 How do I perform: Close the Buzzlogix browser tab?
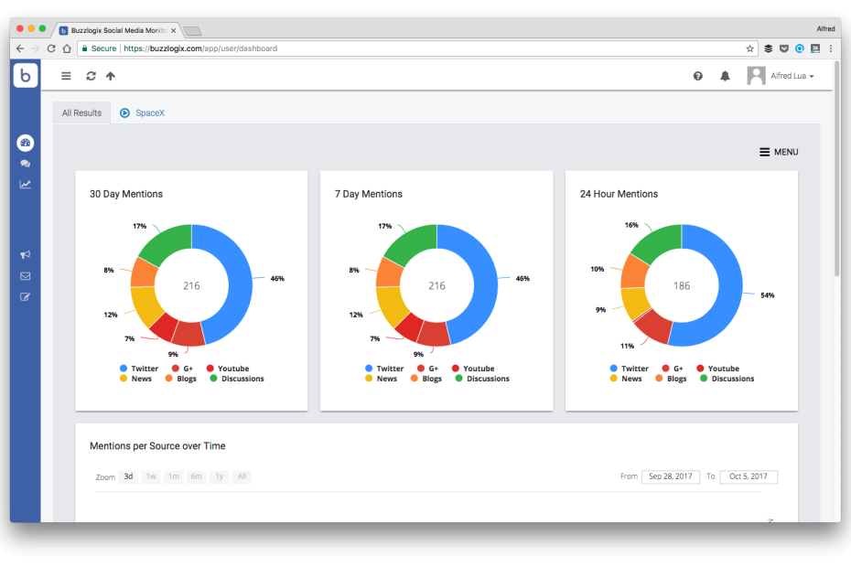173,31
